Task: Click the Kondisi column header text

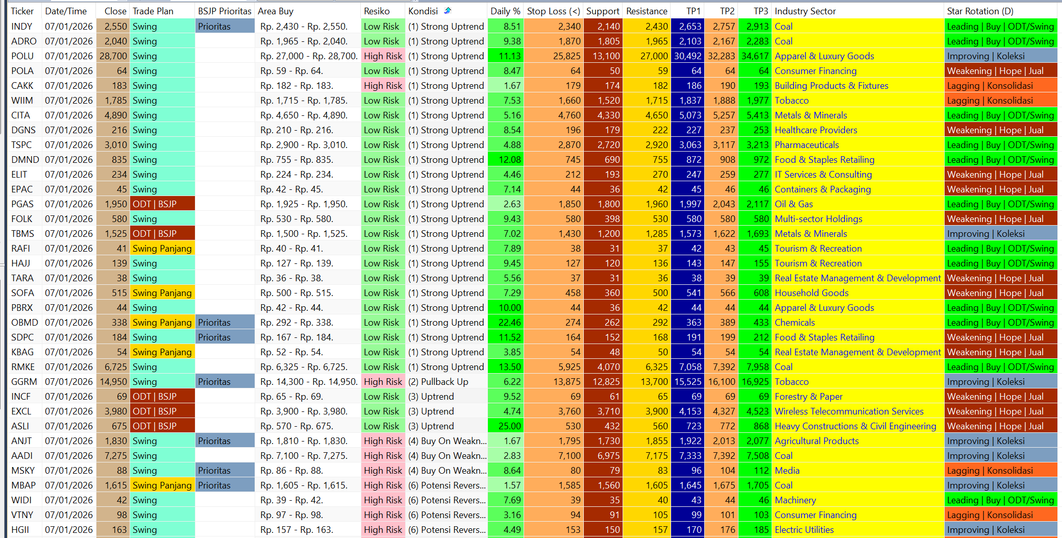Action: pyautogui.click(x=423, y=11)
